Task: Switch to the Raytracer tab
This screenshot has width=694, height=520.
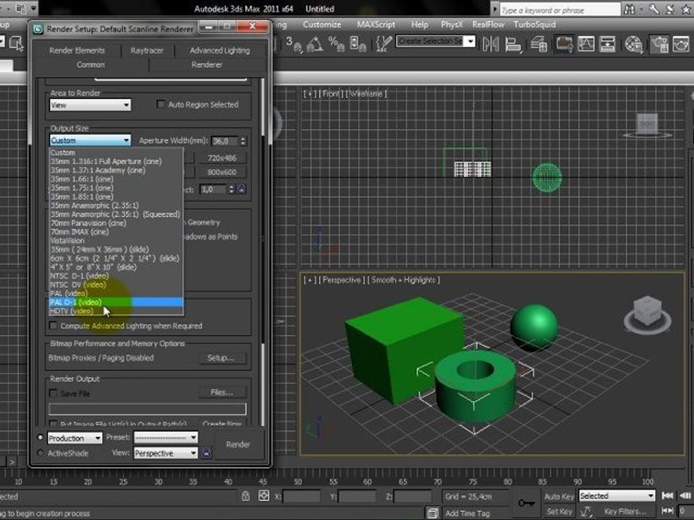Action: coord(147,51)
